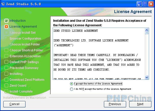Viewport: 155px width, 111px height.
Task: Click the ZEND TECHNOLOGIES LTD. SOFTWARE LICENSE line
Action: pos(91,40)
